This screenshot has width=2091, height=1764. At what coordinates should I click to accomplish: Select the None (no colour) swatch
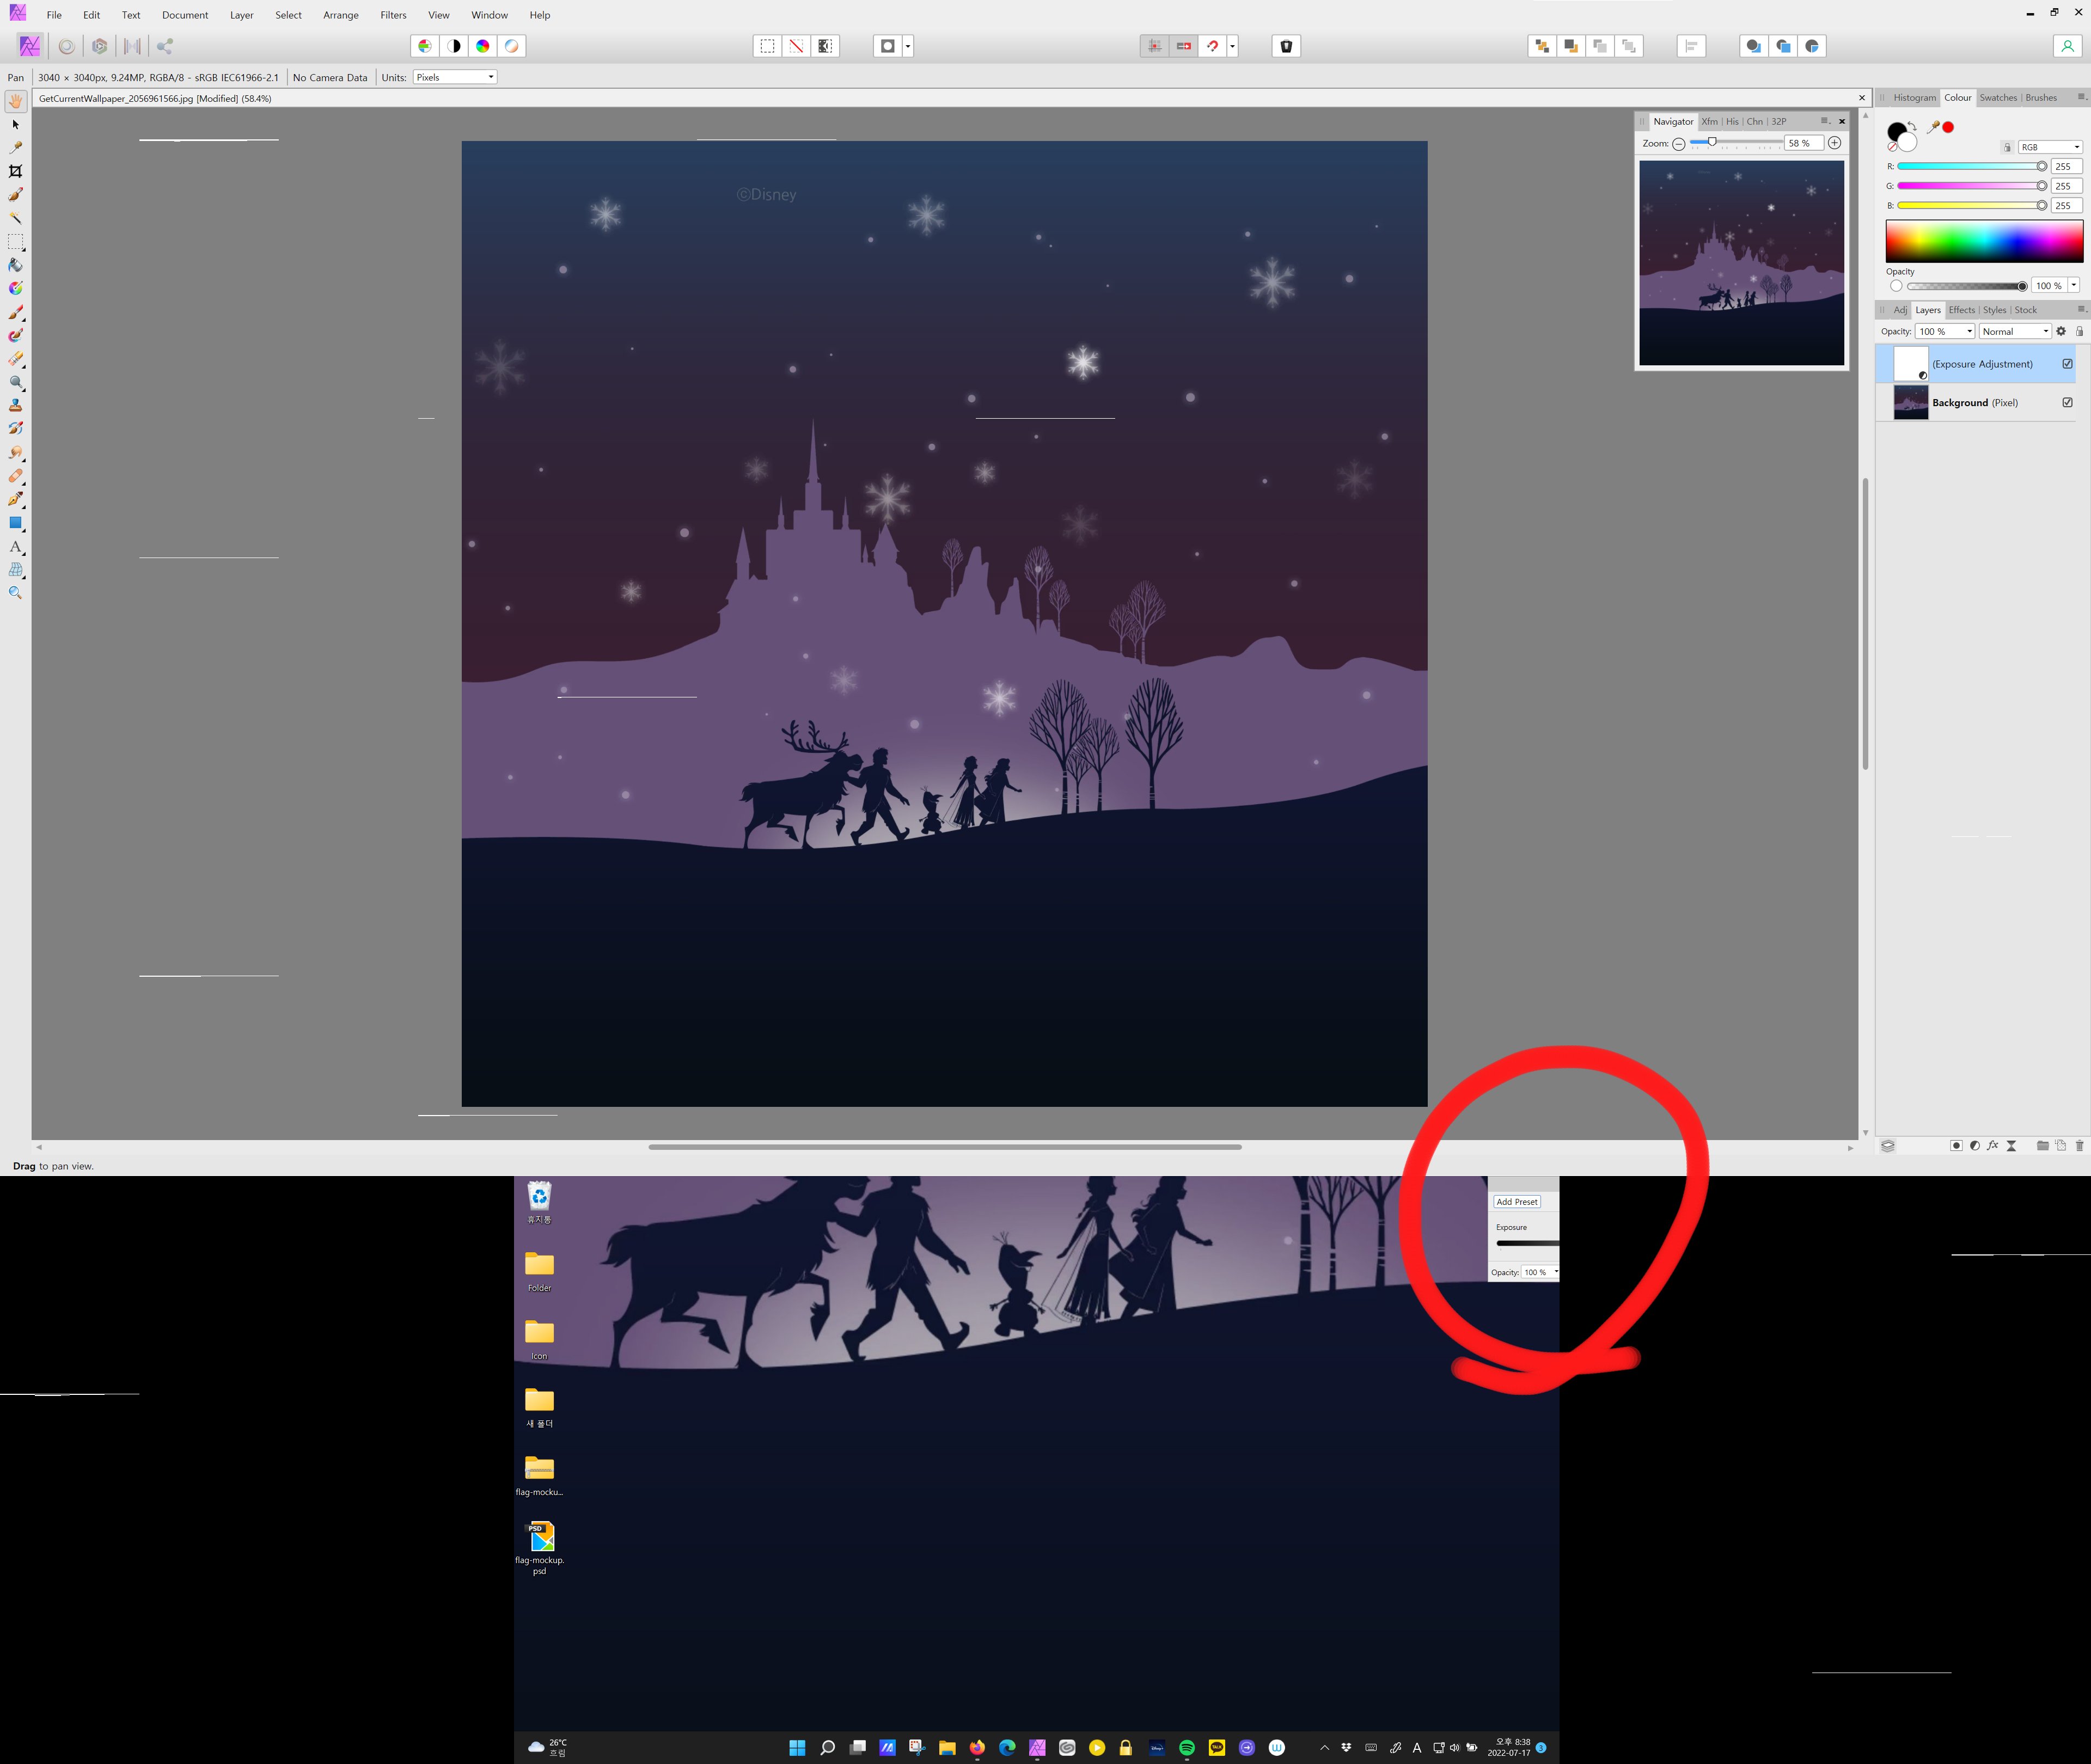1892,147
